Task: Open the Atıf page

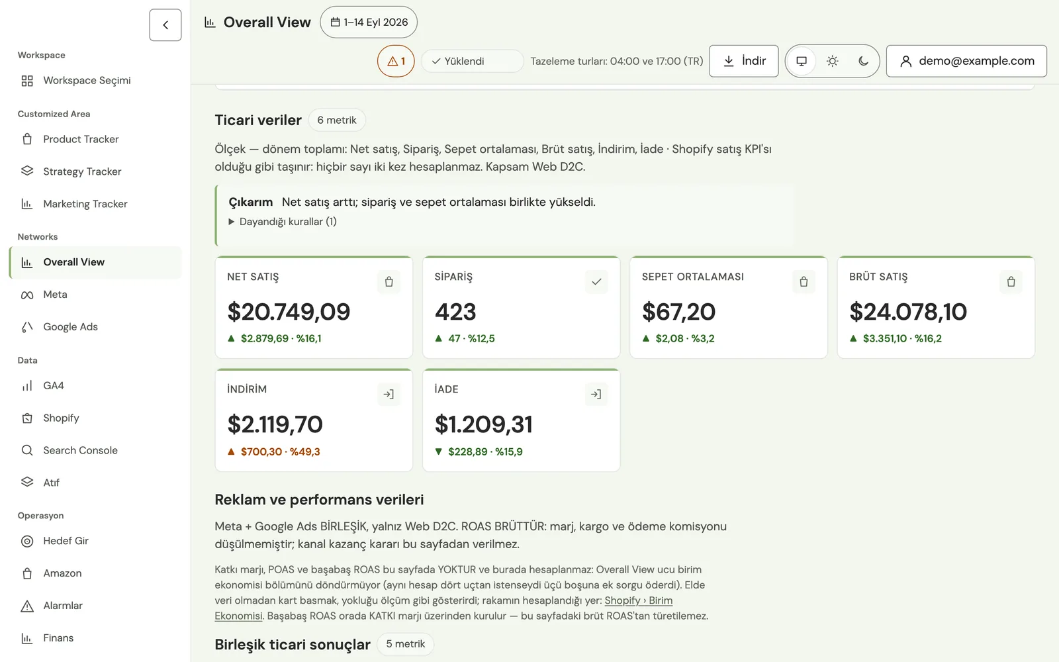Action: (x=95, y=483)
